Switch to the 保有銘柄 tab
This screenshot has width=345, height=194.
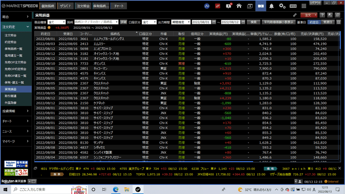click(x=101, y=6)
